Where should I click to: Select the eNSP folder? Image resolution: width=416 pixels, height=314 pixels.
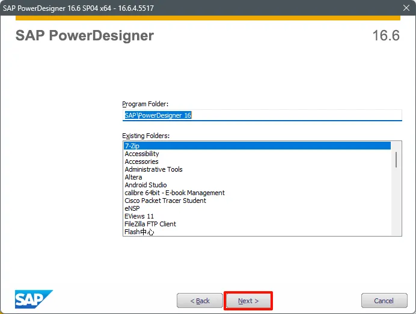point(257,208)
